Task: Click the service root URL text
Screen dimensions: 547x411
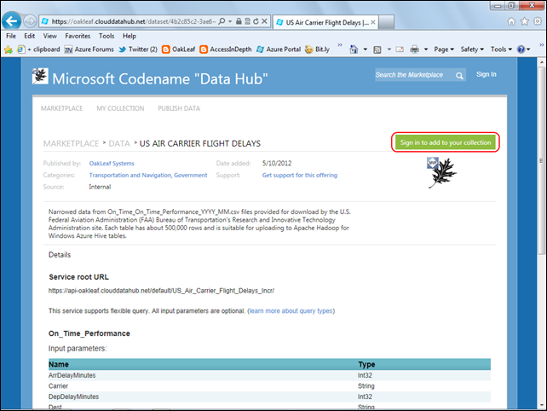Action: pos(161,291)
